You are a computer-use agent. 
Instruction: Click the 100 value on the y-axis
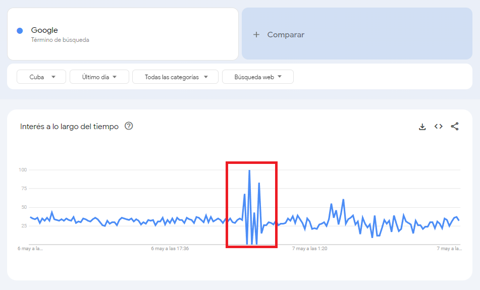tap(23, 170)
